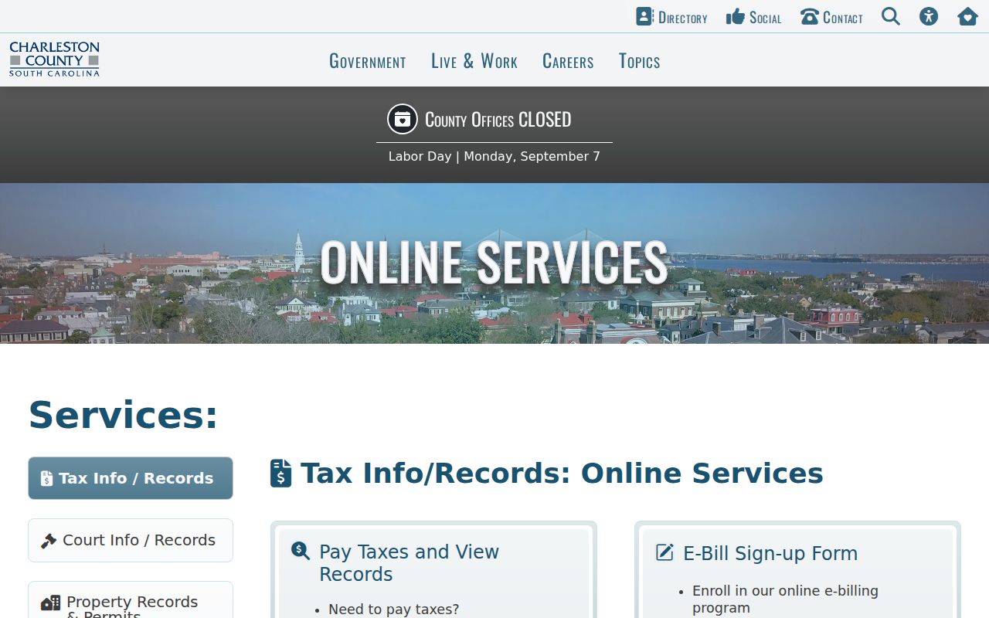
Task: Click the Directory address book icon
Action: 644,16
